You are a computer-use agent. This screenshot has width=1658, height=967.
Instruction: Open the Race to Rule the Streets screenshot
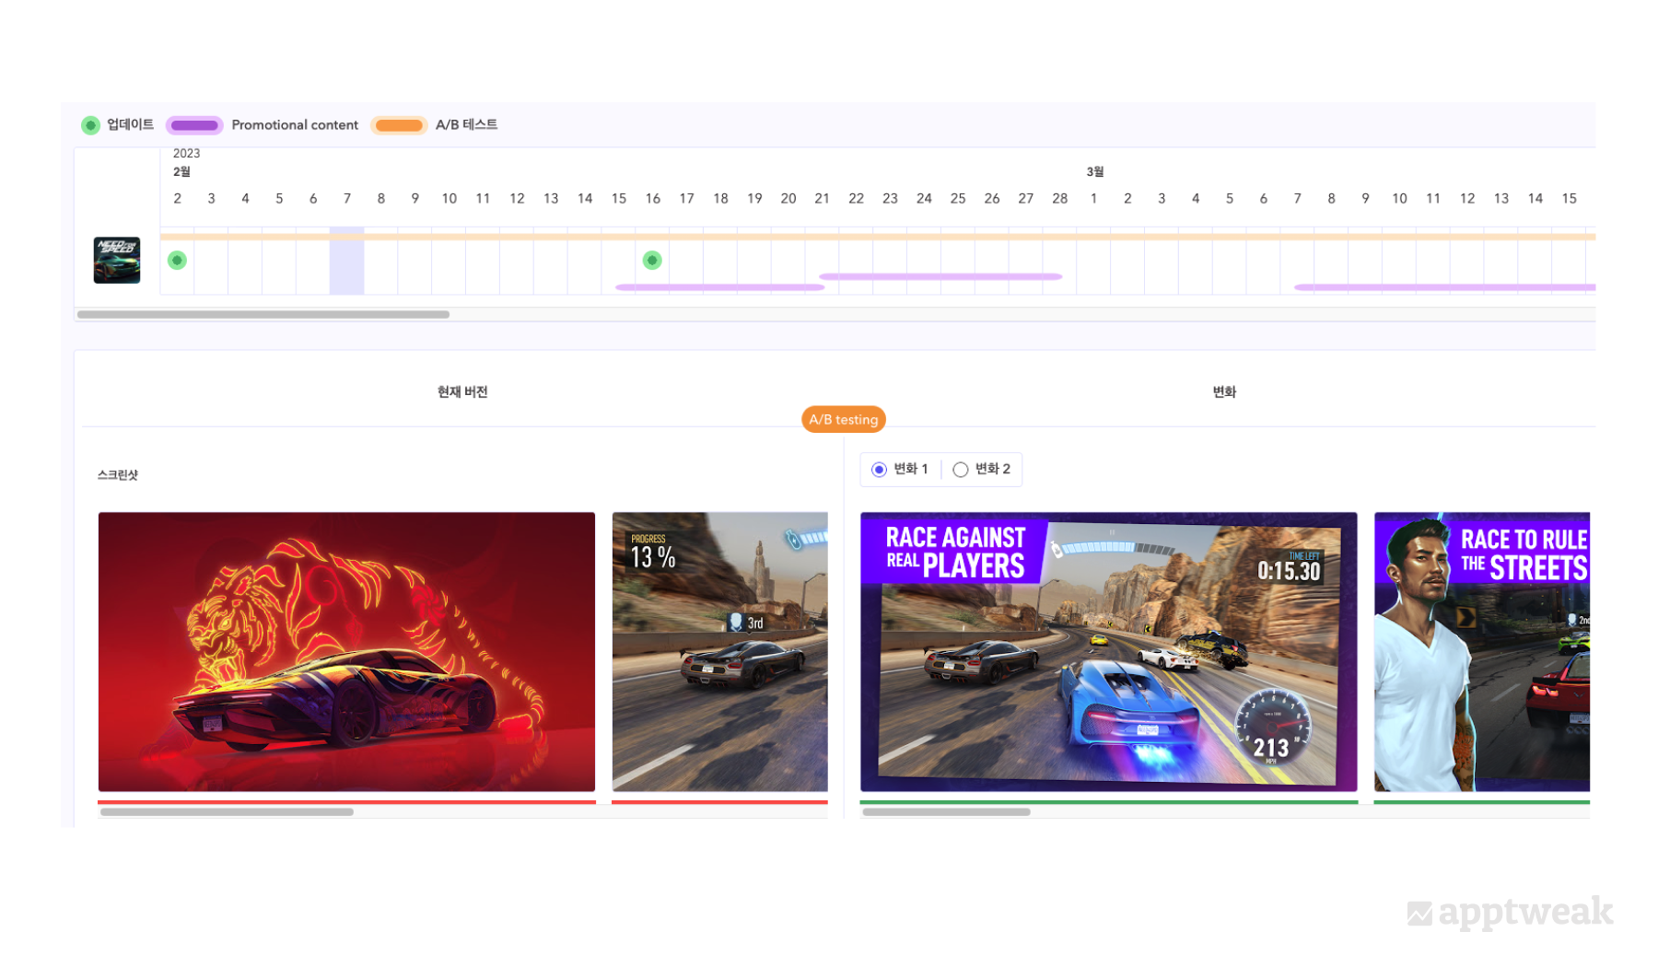tap(1482, 652)
